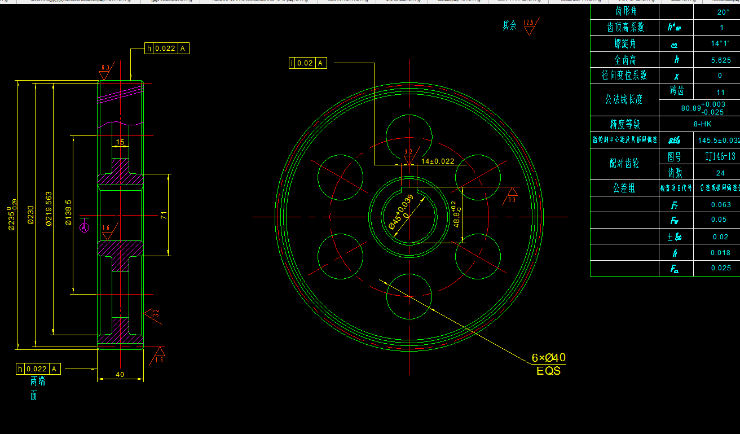This screenshot has height=434, width=740.
Task: Click the 跨齿 table cell
Action: (676, 91)
